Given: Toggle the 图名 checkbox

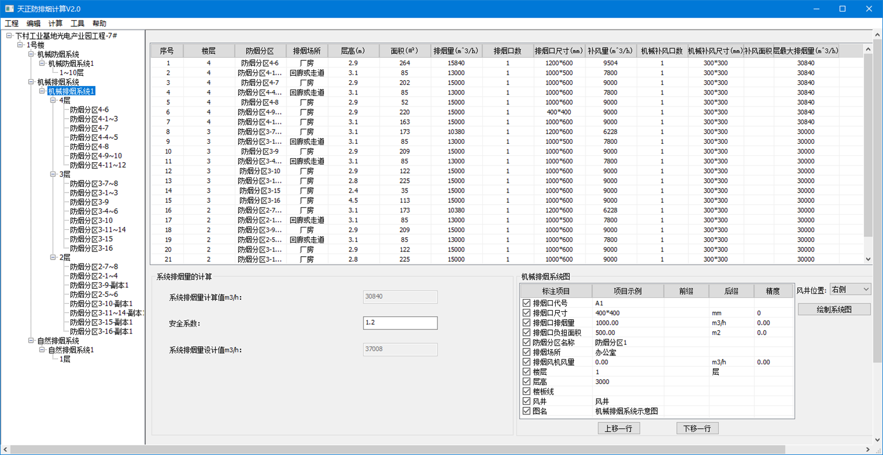Looking at the screenshot, I should click(x=526, y=411).
